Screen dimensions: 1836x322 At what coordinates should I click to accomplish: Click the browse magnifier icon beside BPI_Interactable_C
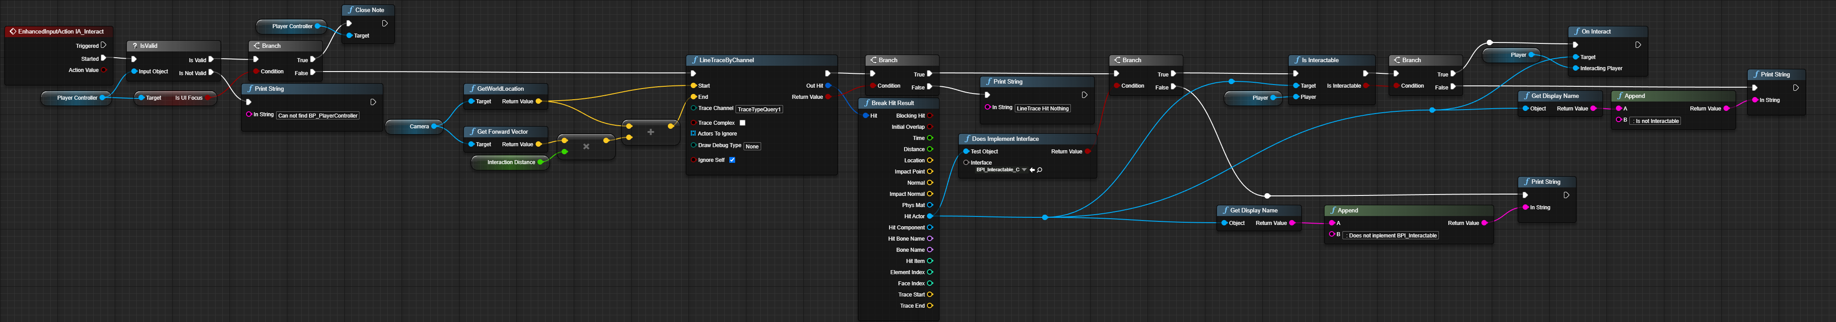pyautogui.click(x=1040, y=170)
